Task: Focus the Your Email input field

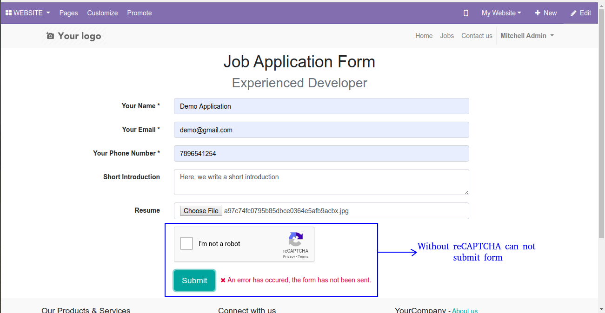Action: 321,130
